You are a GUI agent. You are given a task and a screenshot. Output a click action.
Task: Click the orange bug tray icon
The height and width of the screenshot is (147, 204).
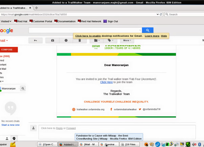pos(146,144)
